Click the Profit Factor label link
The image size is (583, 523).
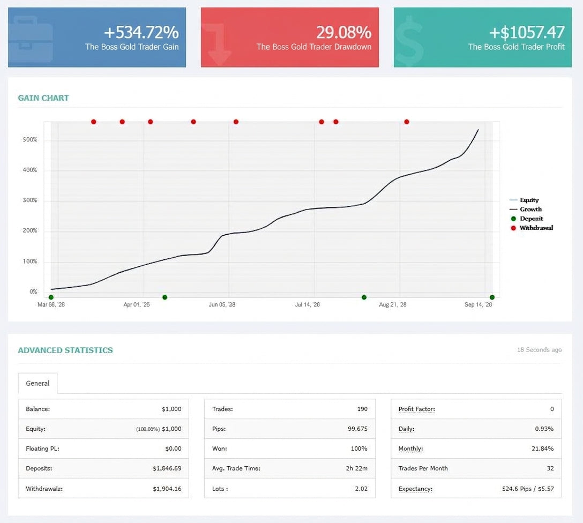(416, 409)
